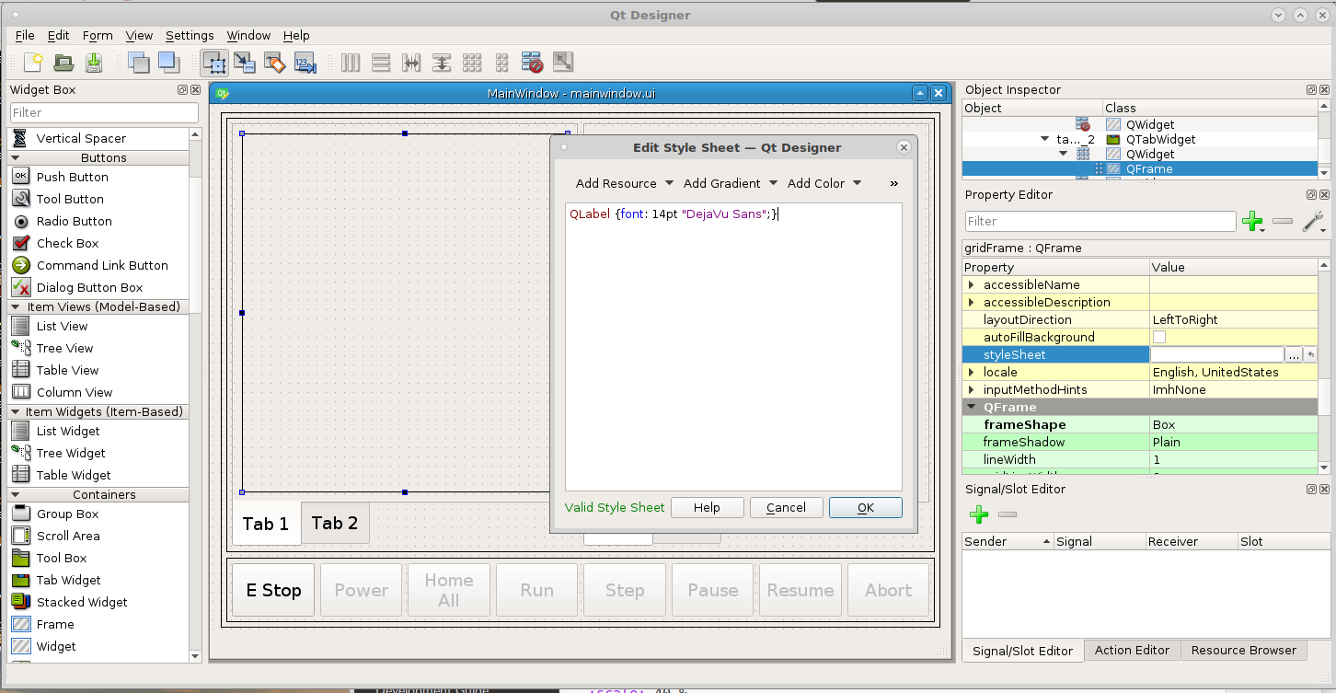This screenshot has height=693, width=1336.
Task: Expand the locale property row
Action: tap(972, 372)
